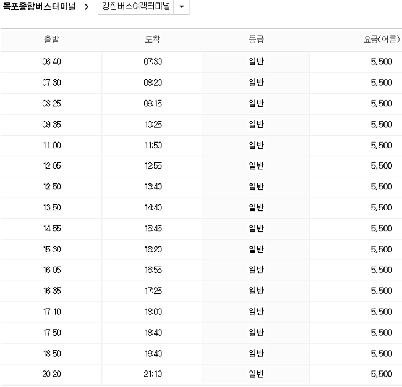Click the 19:40 arrival time cell
This screenshot has height=387, width=402.
point(153,354)
